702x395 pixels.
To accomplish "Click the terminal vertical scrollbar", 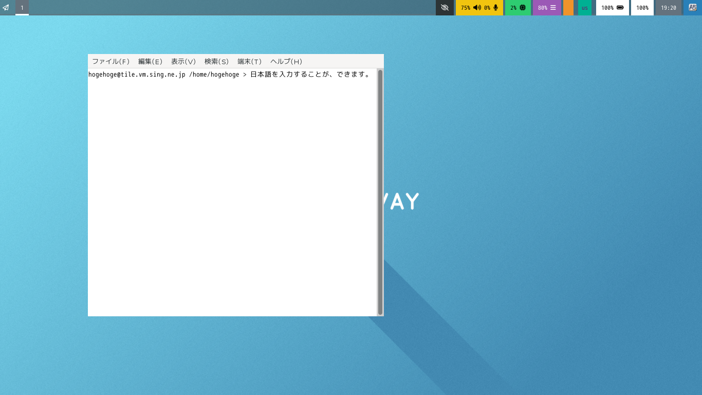I will coord(380,192).
